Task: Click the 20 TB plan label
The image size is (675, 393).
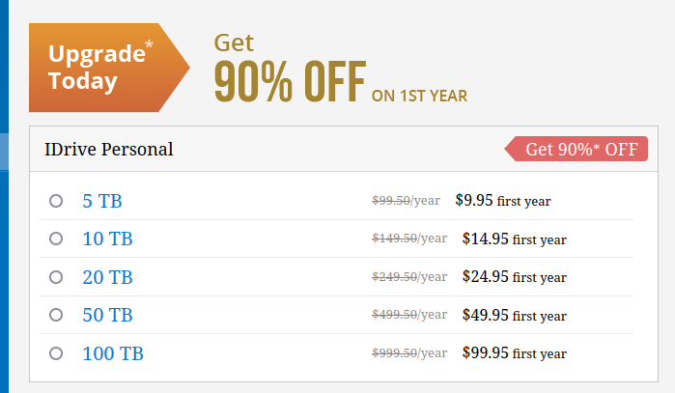Action: click(107, 277)
